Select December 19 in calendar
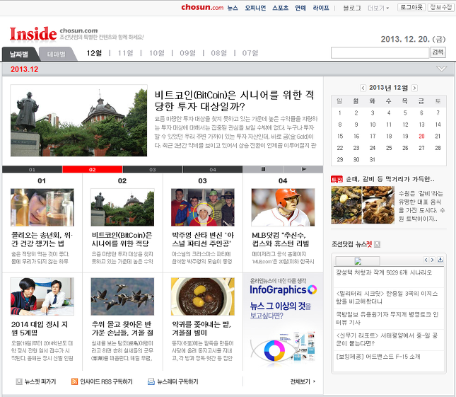Screen dimensions: 456x397 coord(405,136)
